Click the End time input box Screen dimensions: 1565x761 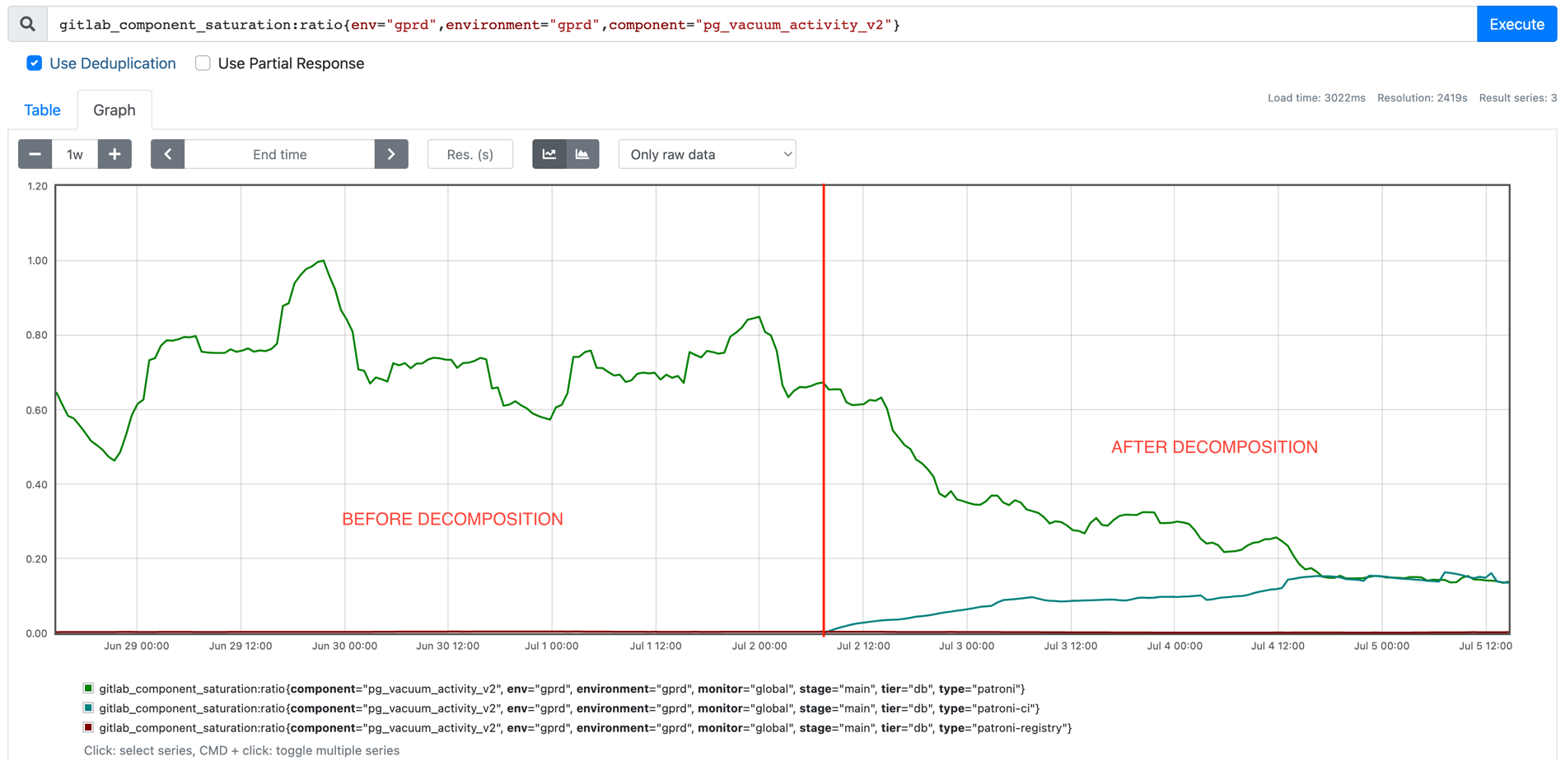click(x=280, y=154)
